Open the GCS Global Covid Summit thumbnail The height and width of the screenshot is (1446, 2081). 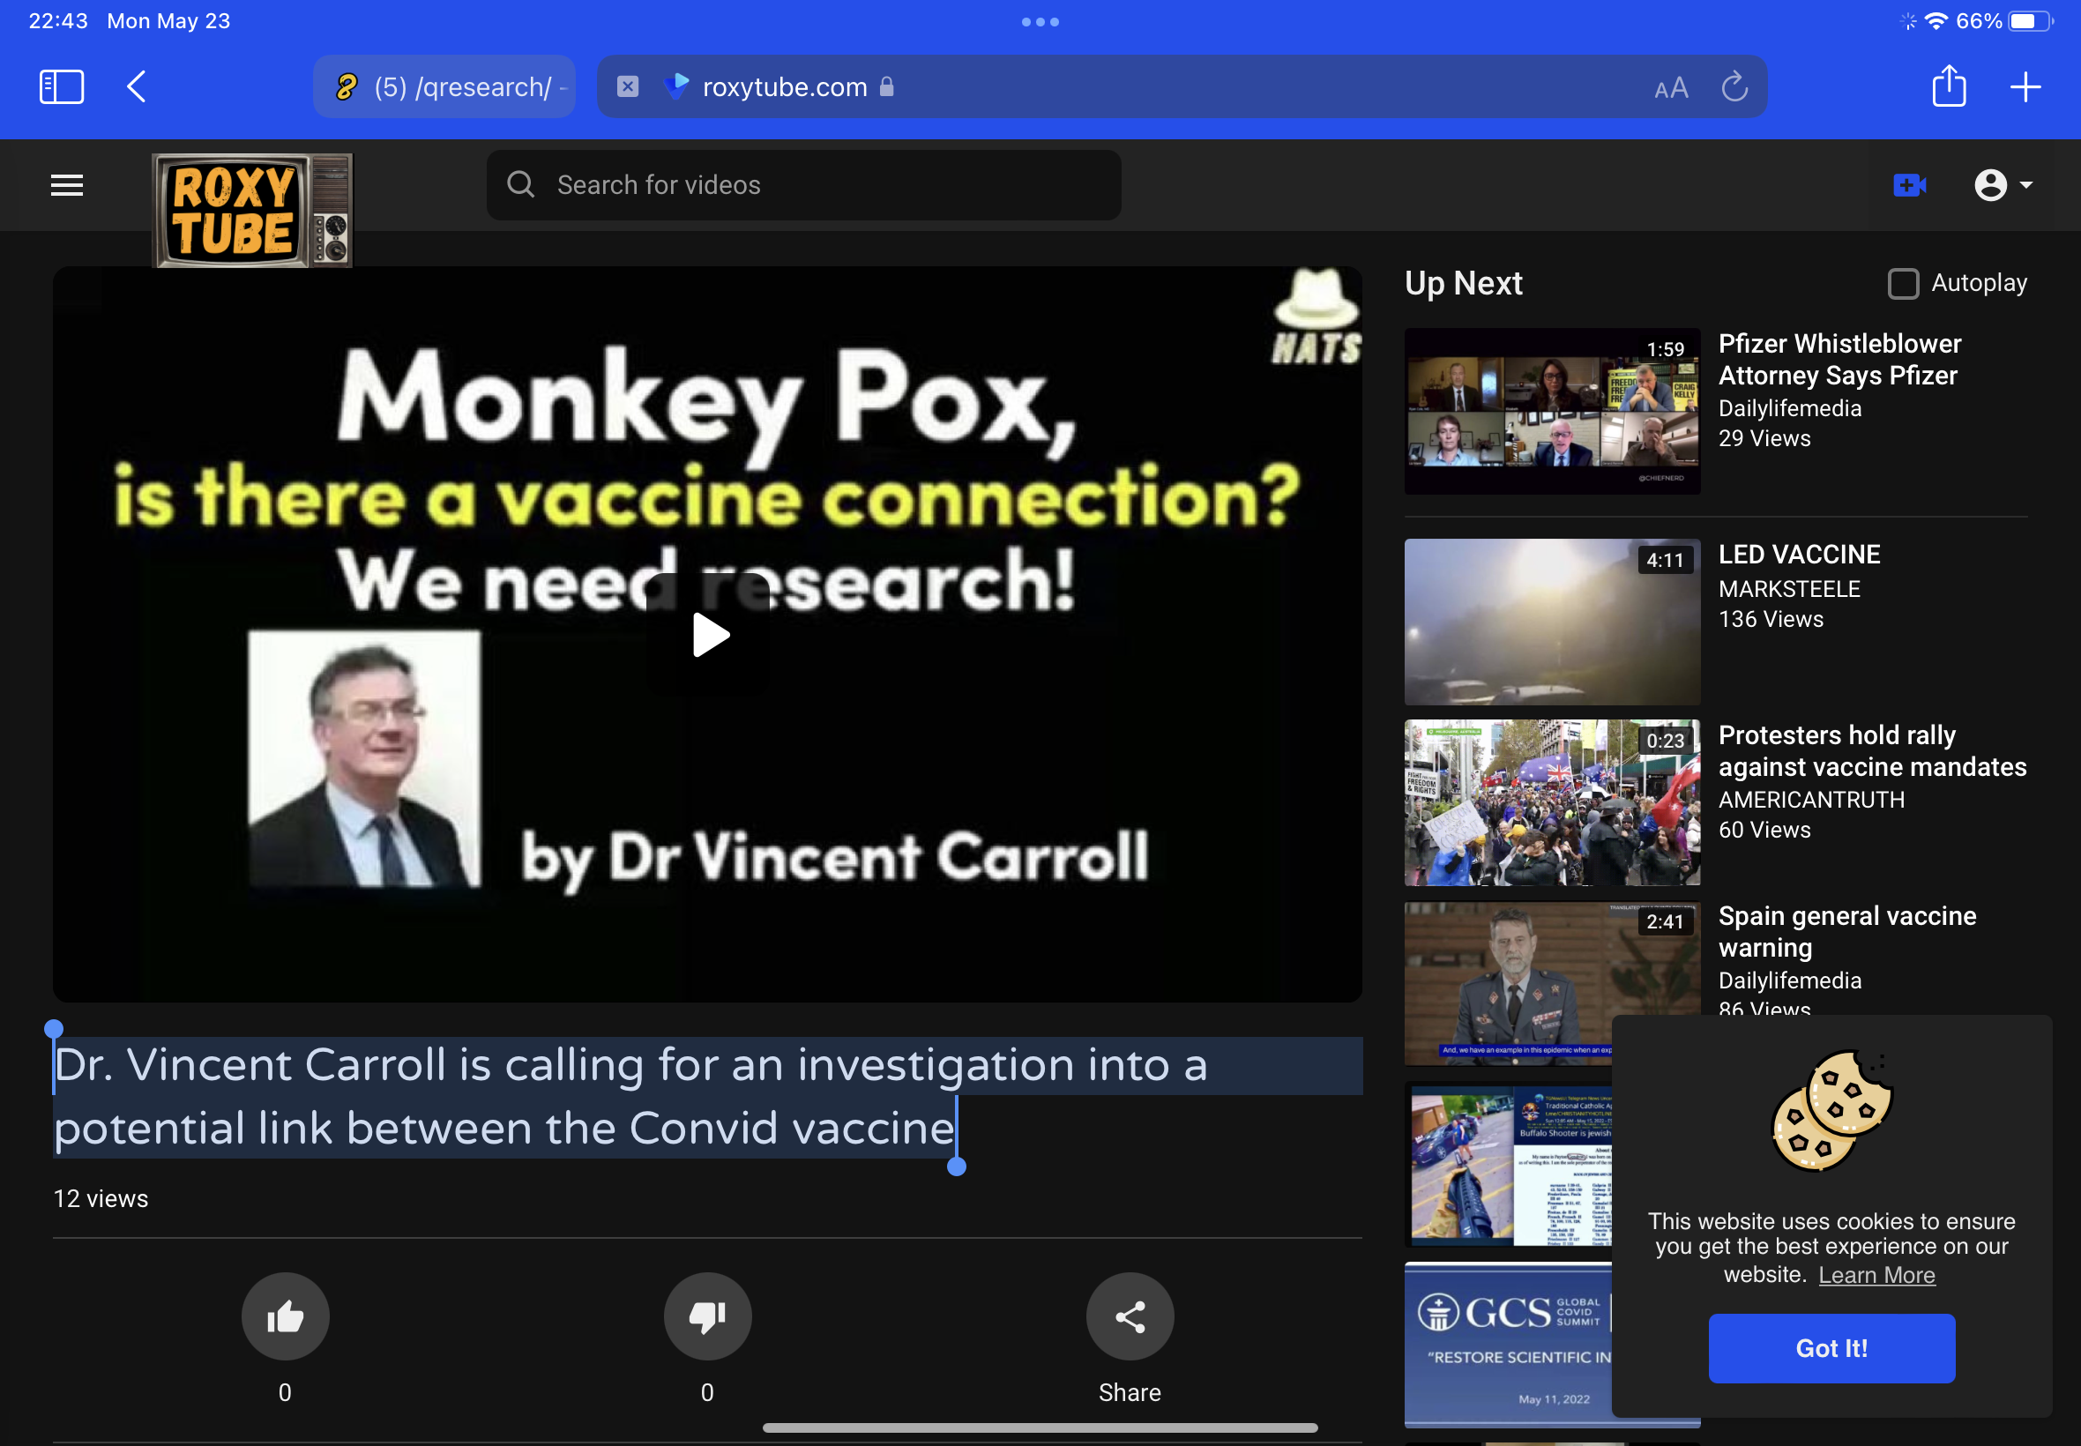pyautogui.click(x=1509, y=1345)
